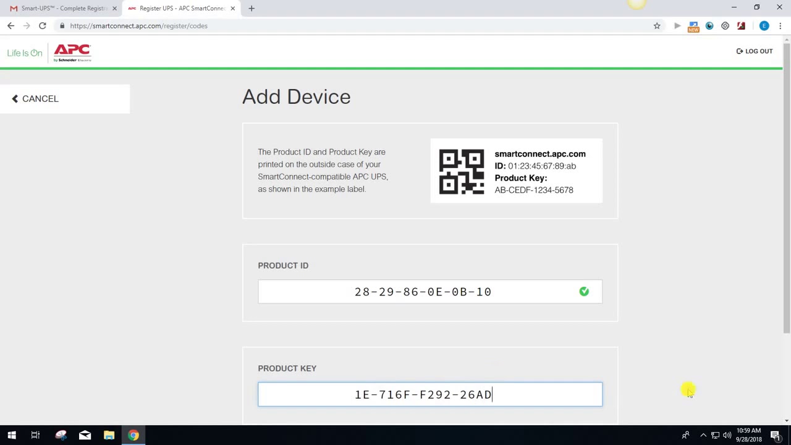This screenshot has height=445, width=791.
Task: Click the APC by Schneider Electric logo
Action: pyautogui.click(x=72, y=53)
